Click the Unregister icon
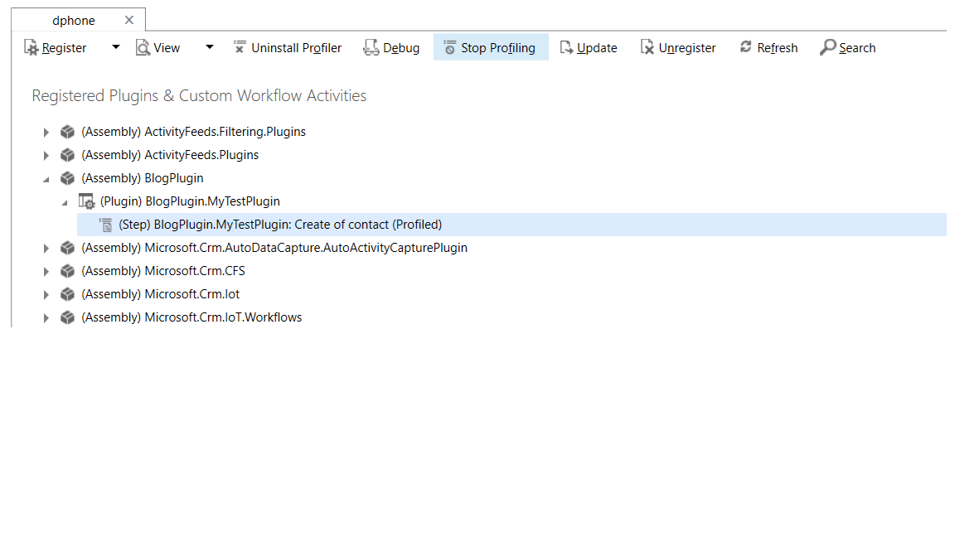The height and width of the screenshot is (537, 955). pyautogui.click(x=647, y=48)
